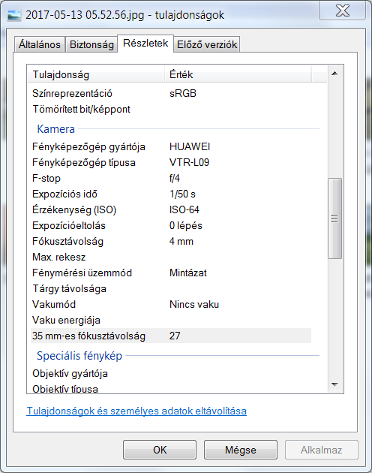Click the HUAWEI value
The image size is (372, 473).
[x=190, y=146]
